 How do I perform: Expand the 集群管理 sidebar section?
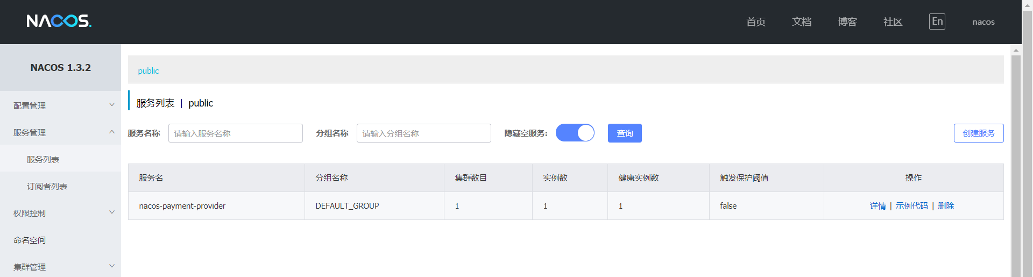(60, 267)
